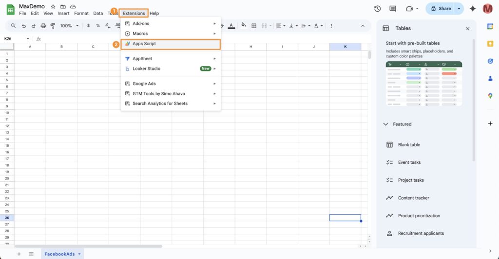Decrease decimal places

108,26
